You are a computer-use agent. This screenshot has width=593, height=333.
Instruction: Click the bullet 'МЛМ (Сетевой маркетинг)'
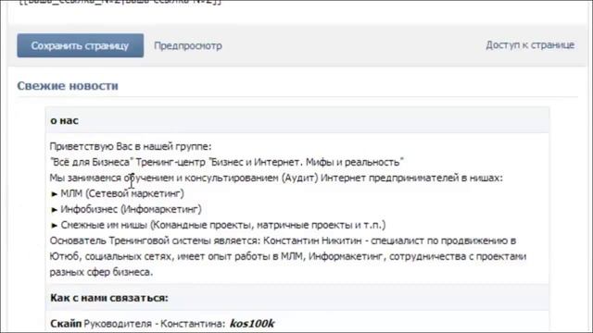point(118,193)
